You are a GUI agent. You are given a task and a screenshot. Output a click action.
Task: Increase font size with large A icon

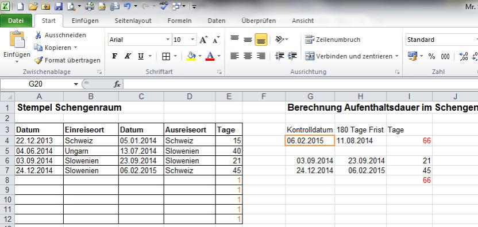pyautogui.click(x=203, y=40)
